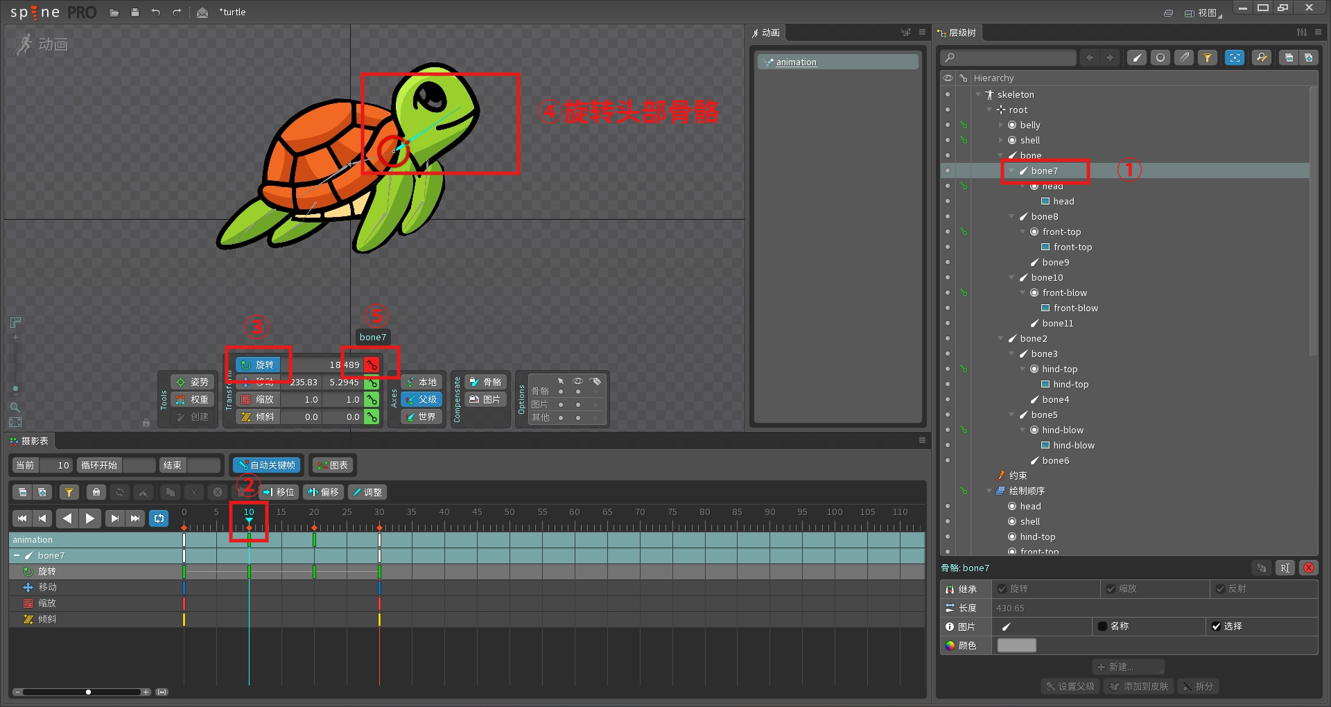The width and height of the screenshot is (1331, 707).
Task: Jump to last frame of animation
Action: (136, 518)
